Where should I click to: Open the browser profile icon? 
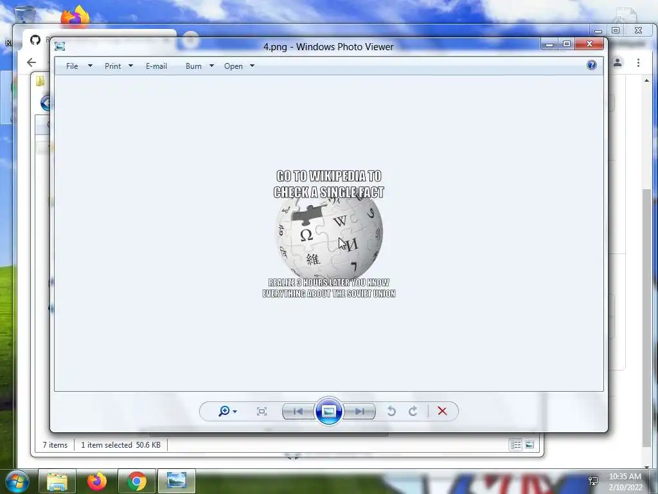tap(618, 62)
